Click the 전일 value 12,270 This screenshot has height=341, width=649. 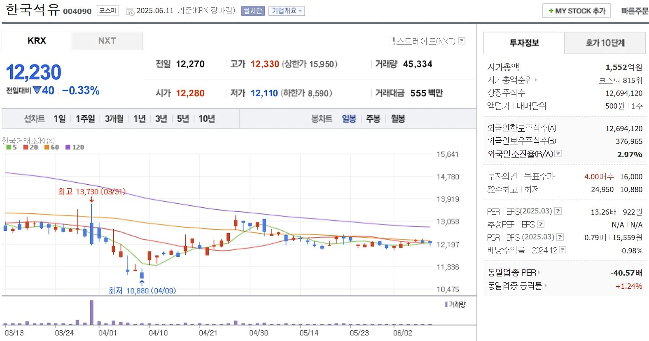[190, 64]
